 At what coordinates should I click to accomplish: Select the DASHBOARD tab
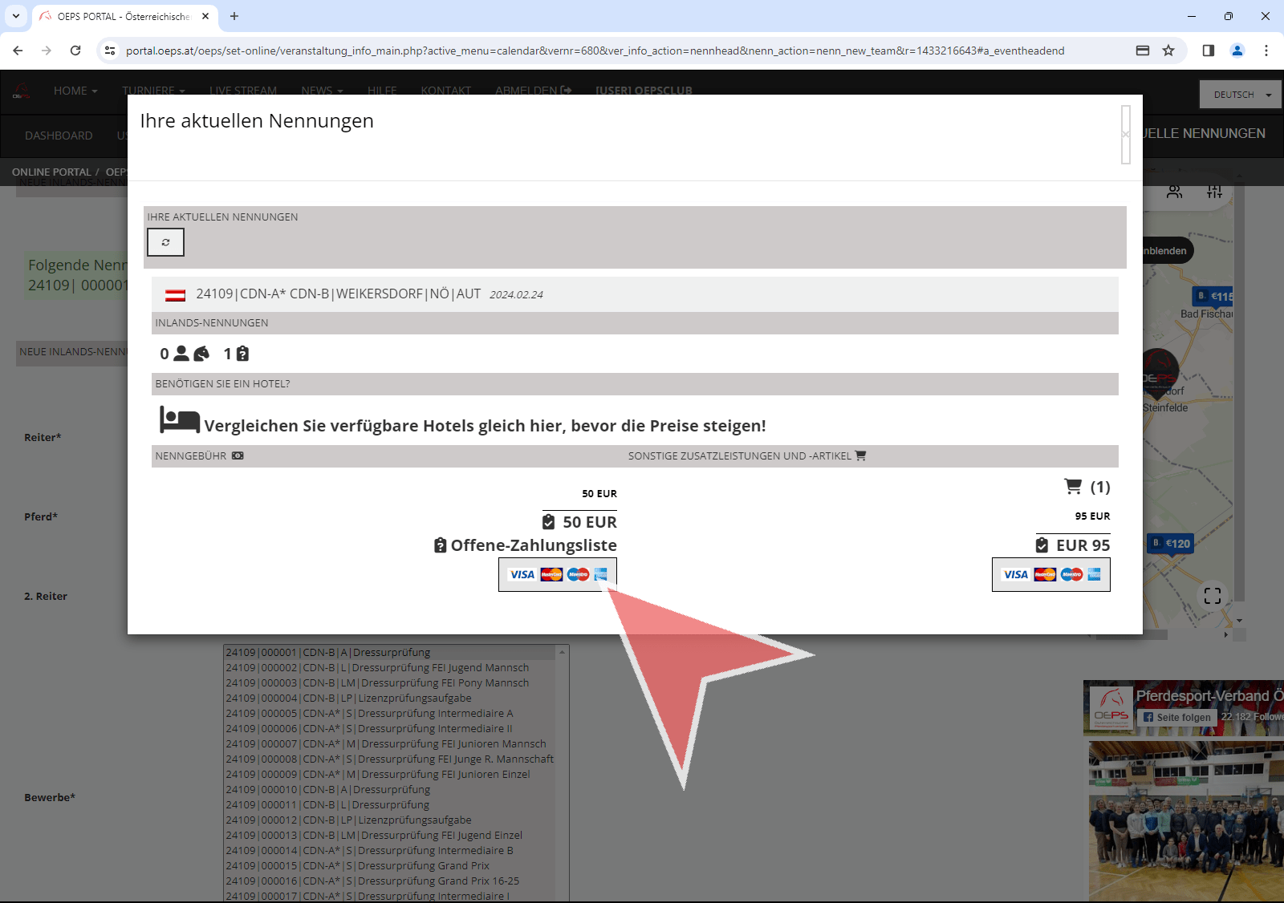[59, 136]
